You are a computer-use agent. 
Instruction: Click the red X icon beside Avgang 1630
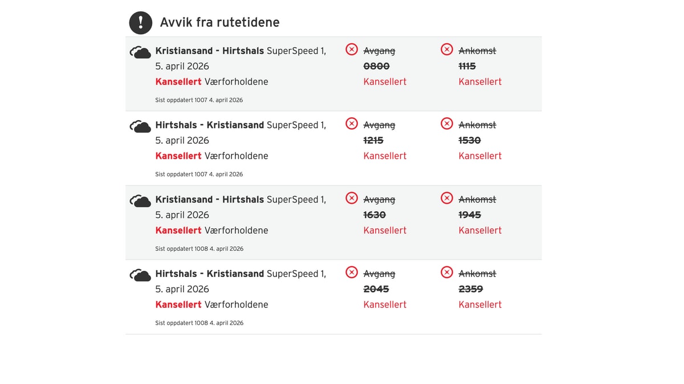(352, 198)
